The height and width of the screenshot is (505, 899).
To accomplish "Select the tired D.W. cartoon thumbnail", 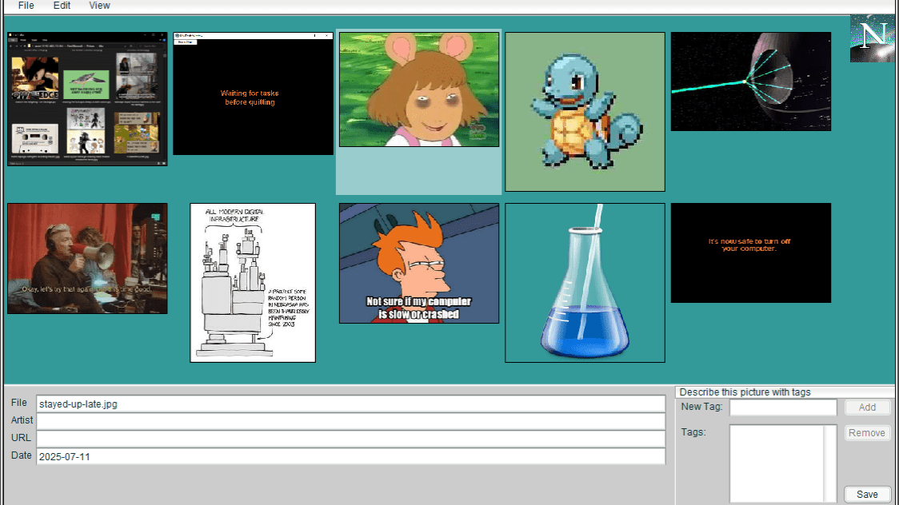I will (418, 89).
